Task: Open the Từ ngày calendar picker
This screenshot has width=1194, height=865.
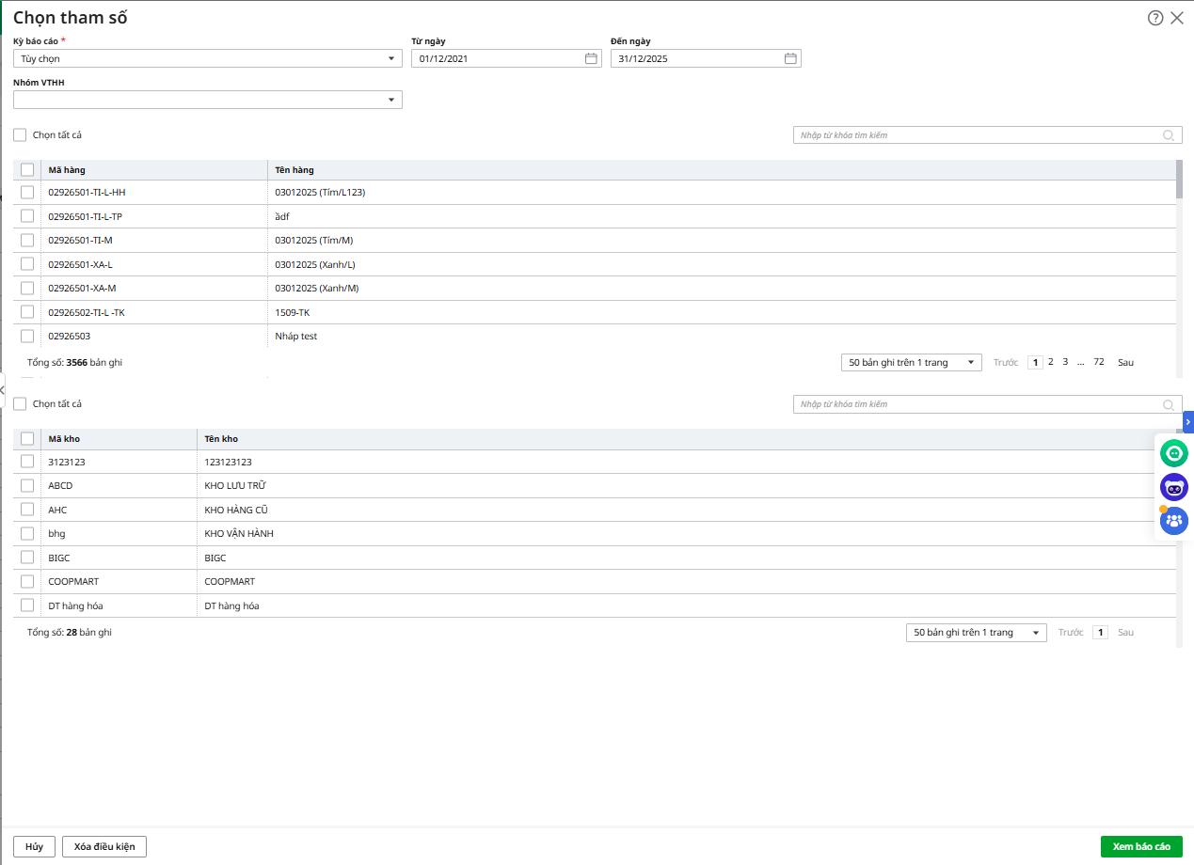Action: [591, 58]
